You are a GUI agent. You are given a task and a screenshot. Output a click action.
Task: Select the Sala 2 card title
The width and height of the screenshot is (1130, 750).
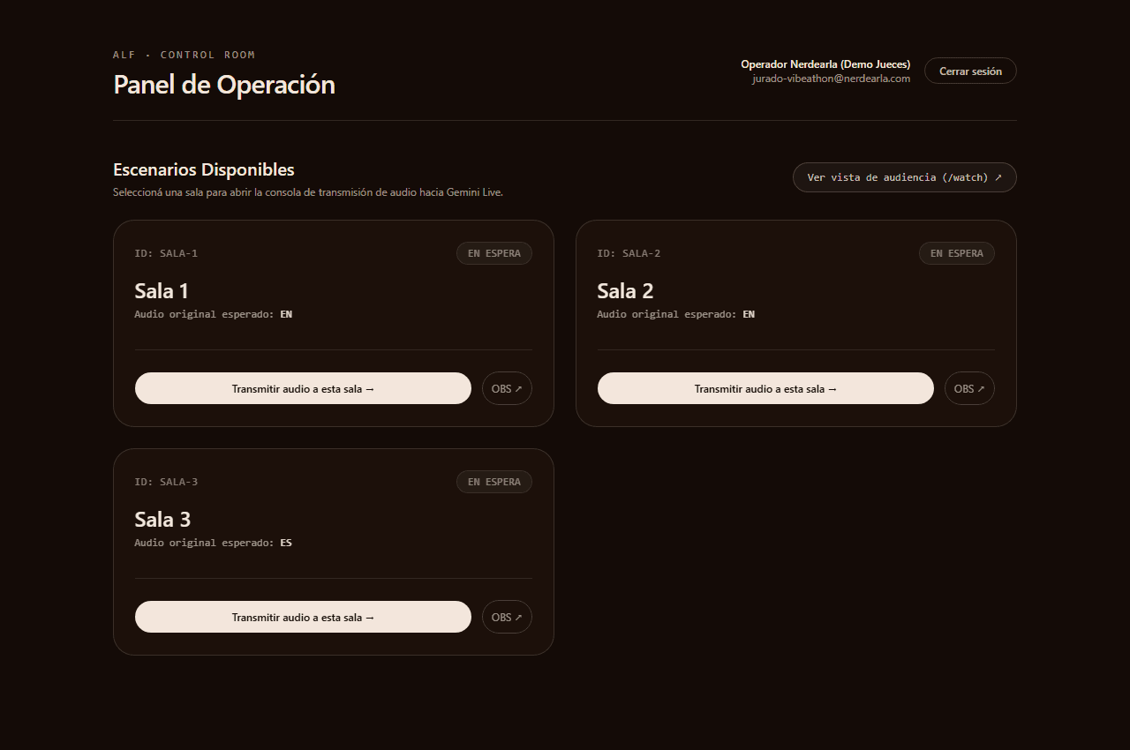tap(625, 291)
